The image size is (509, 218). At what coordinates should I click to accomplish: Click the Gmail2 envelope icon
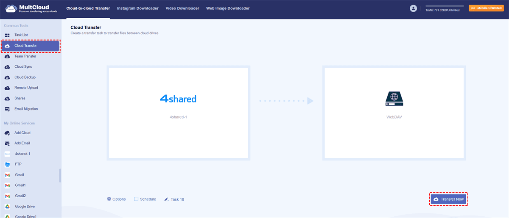(x=7, y=196)
